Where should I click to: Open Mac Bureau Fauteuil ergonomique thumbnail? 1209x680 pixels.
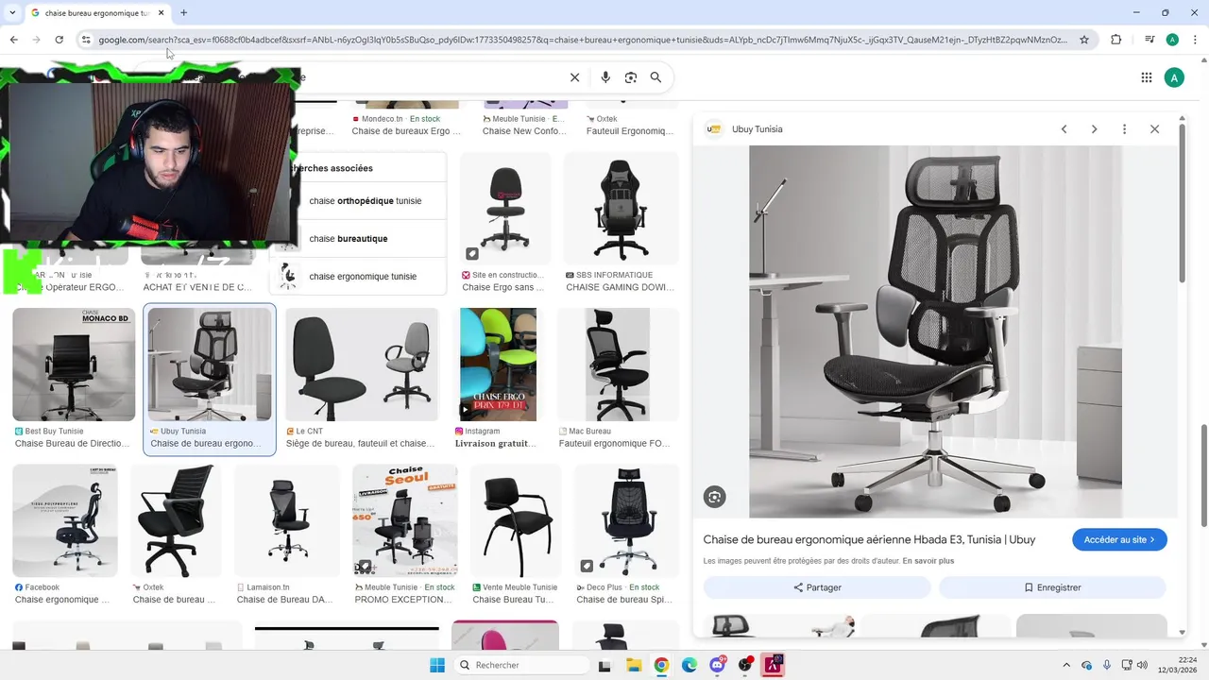tap(618, 365)
